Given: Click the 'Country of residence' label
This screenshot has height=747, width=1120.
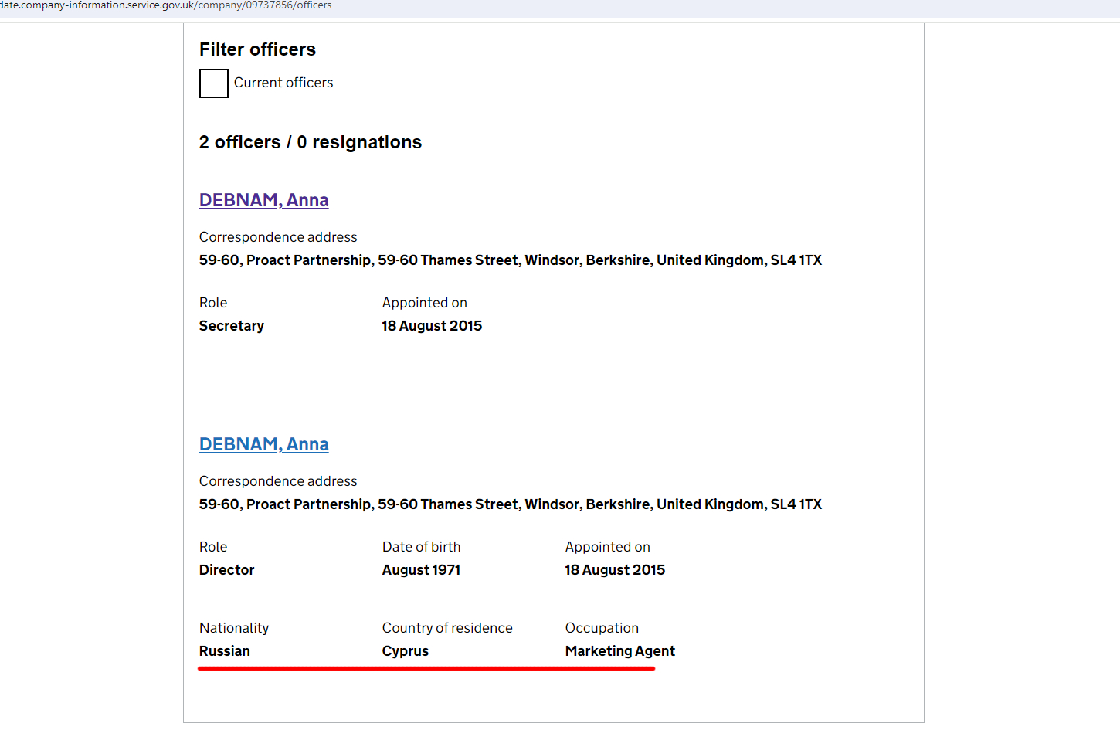Looking at the screenshot, I should click(x=447, y=628).
